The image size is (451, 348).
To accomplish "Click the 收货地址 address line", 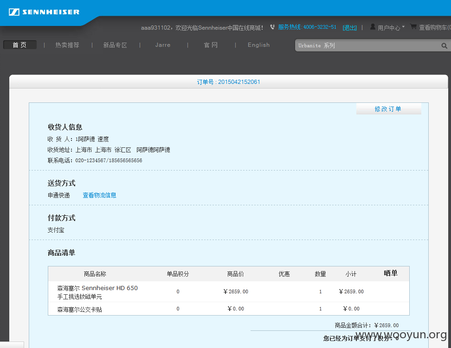I will [x=109, y=150].
